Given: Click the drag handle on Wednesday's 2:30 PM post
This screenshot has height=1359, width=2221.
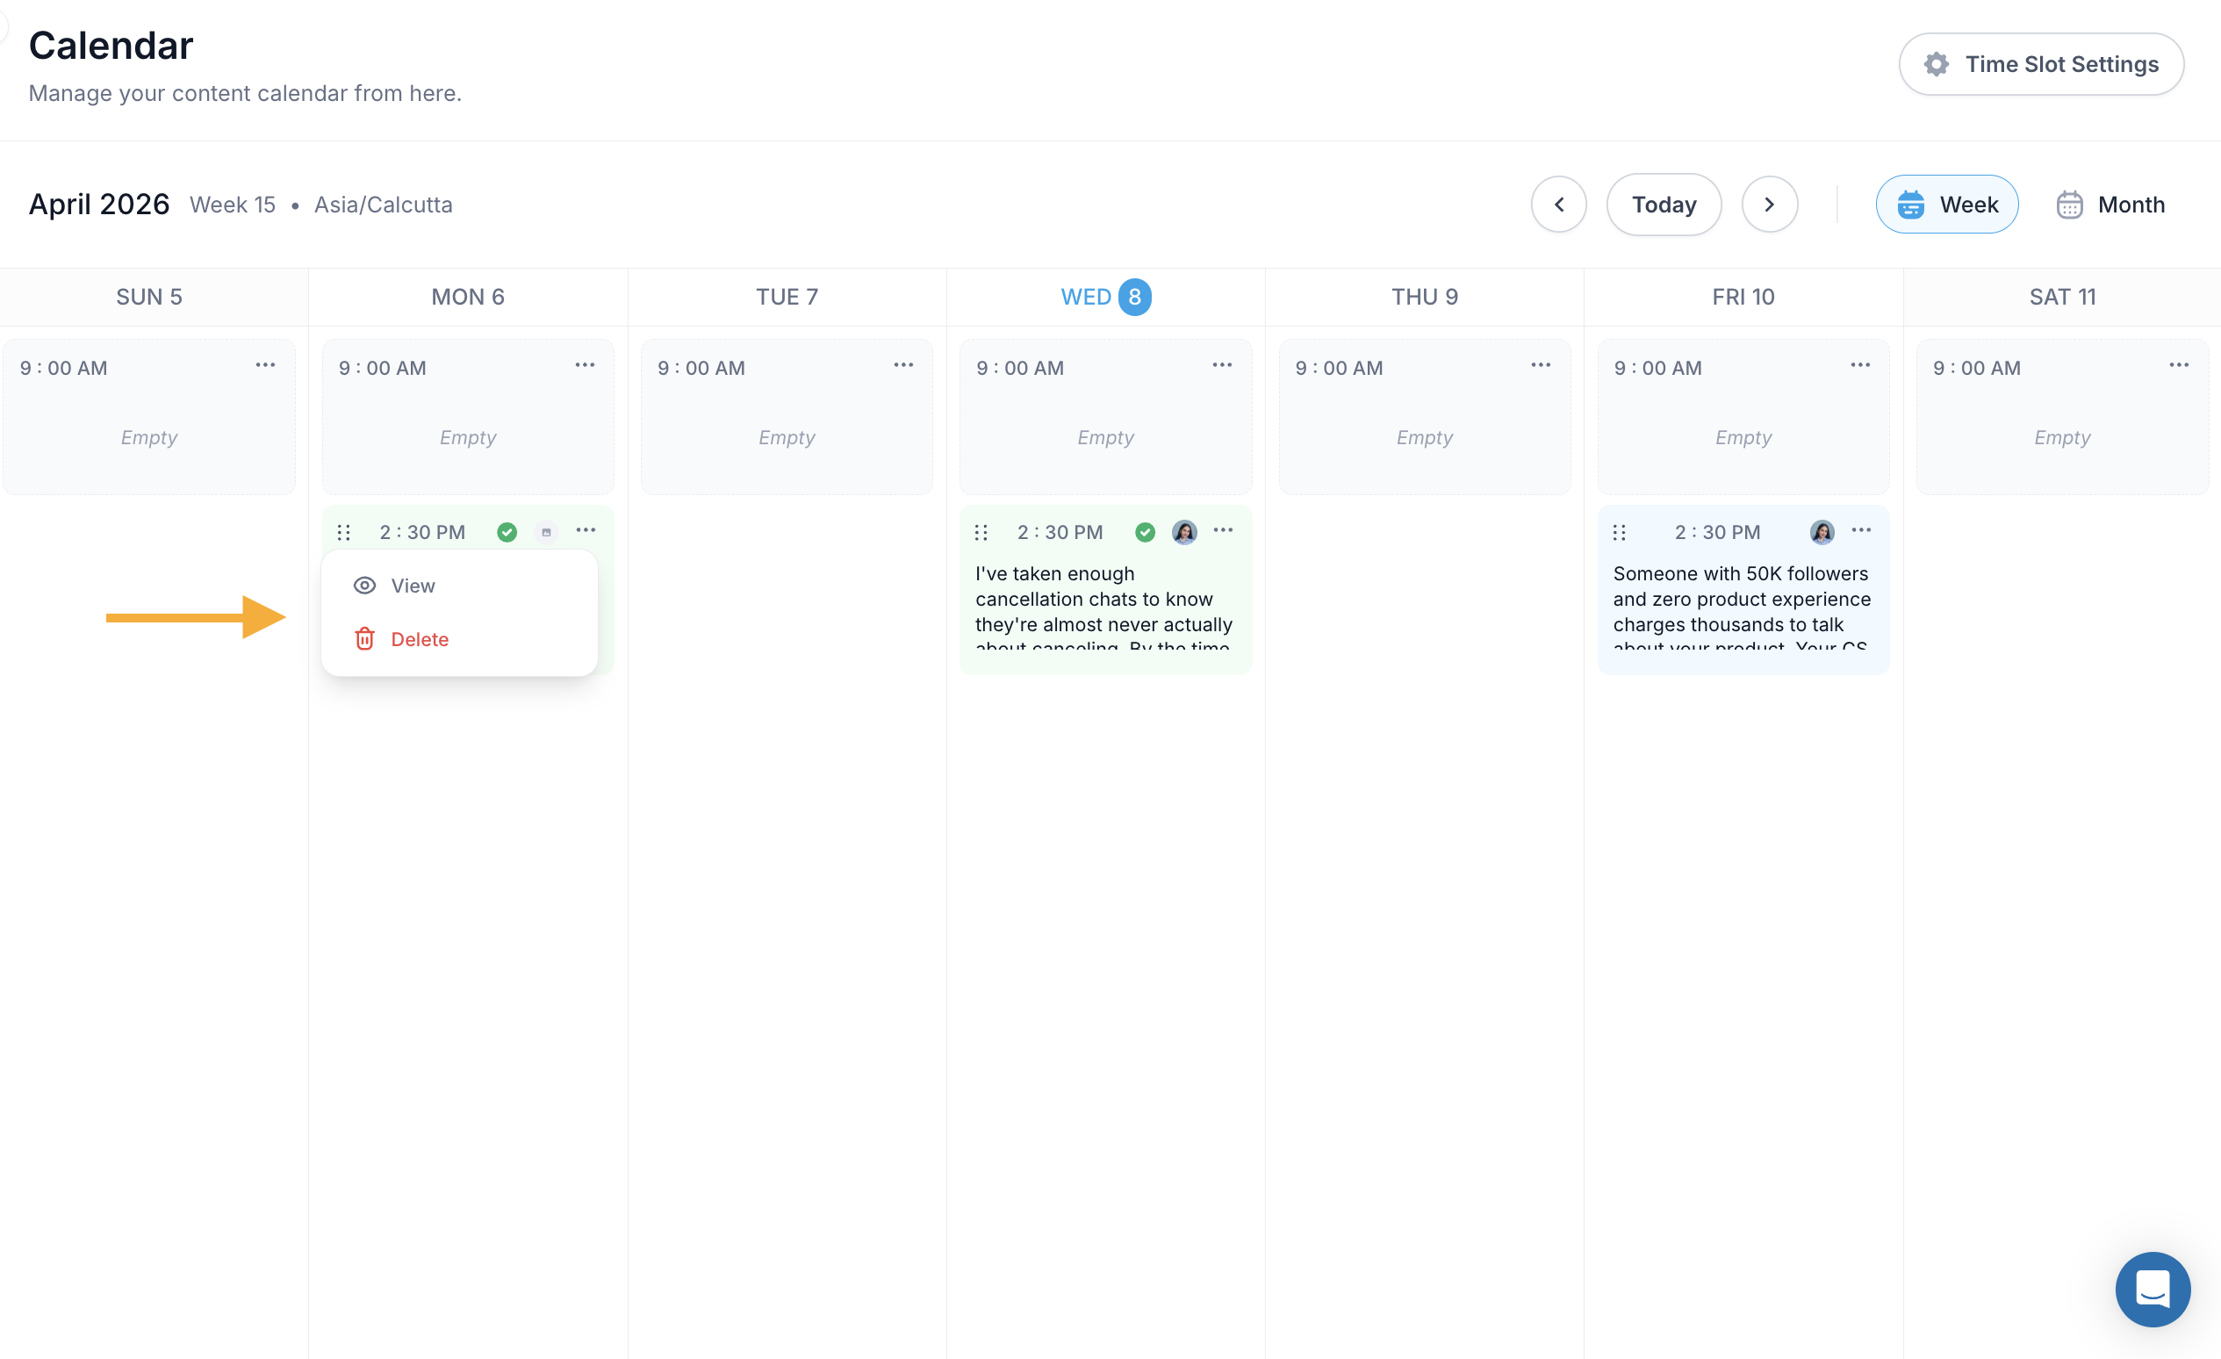Looking at the screenshot, I should pos(981,533).
